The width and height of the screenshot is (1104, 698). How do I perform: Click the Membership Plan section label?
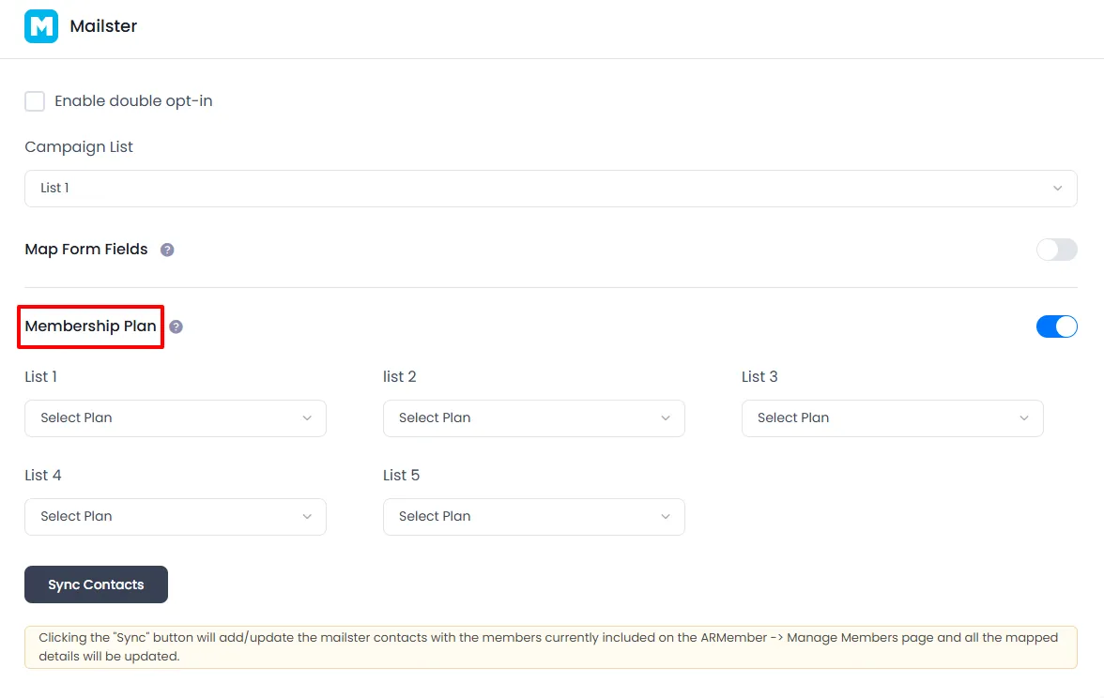90,326
